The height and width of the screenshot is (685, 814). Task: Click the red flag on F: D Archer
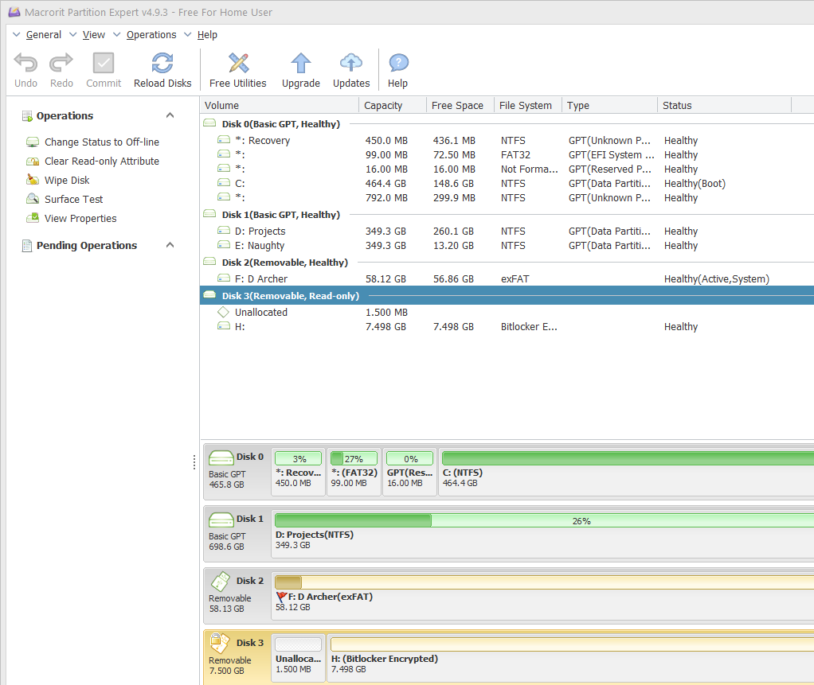(x=281, y=597)
